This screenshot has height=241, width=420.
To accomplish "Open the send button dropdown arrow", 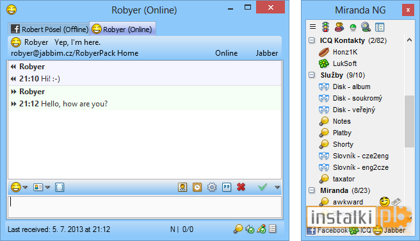I will pyautogui.click(x=277, y=187).
